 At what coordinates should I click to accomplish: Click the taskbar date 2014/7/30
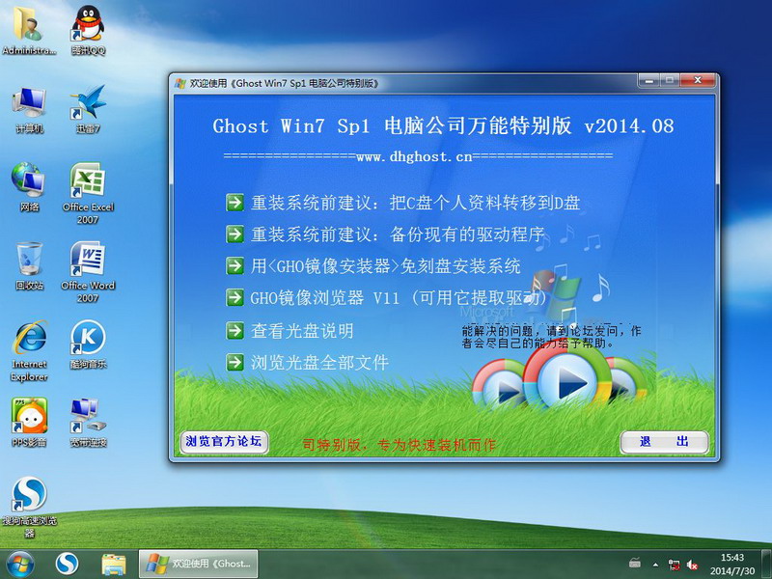click(x=732, y=570)
